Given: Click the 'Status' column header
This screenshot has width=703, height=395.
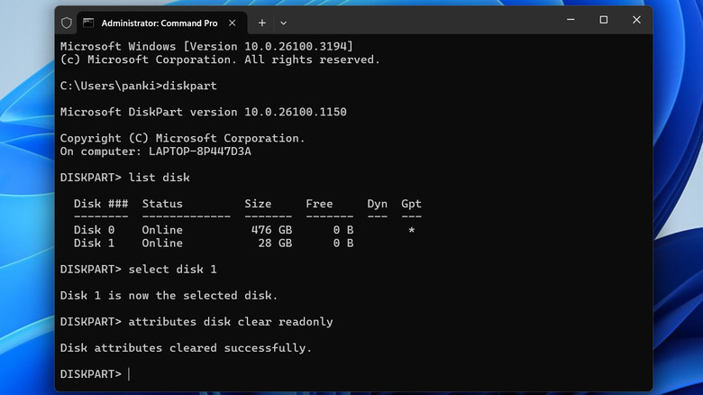Looking at the screenshot, I should coord(162,204).
